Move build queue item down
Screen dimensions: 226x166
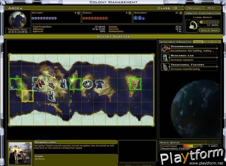(x=218, y=142)
